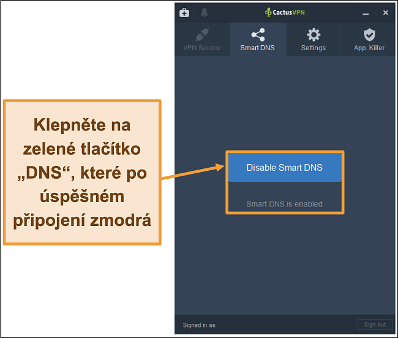Click the 'Smart DNS is enabled' status text
This screenshot has width=398, height=338.
[284, 204]
